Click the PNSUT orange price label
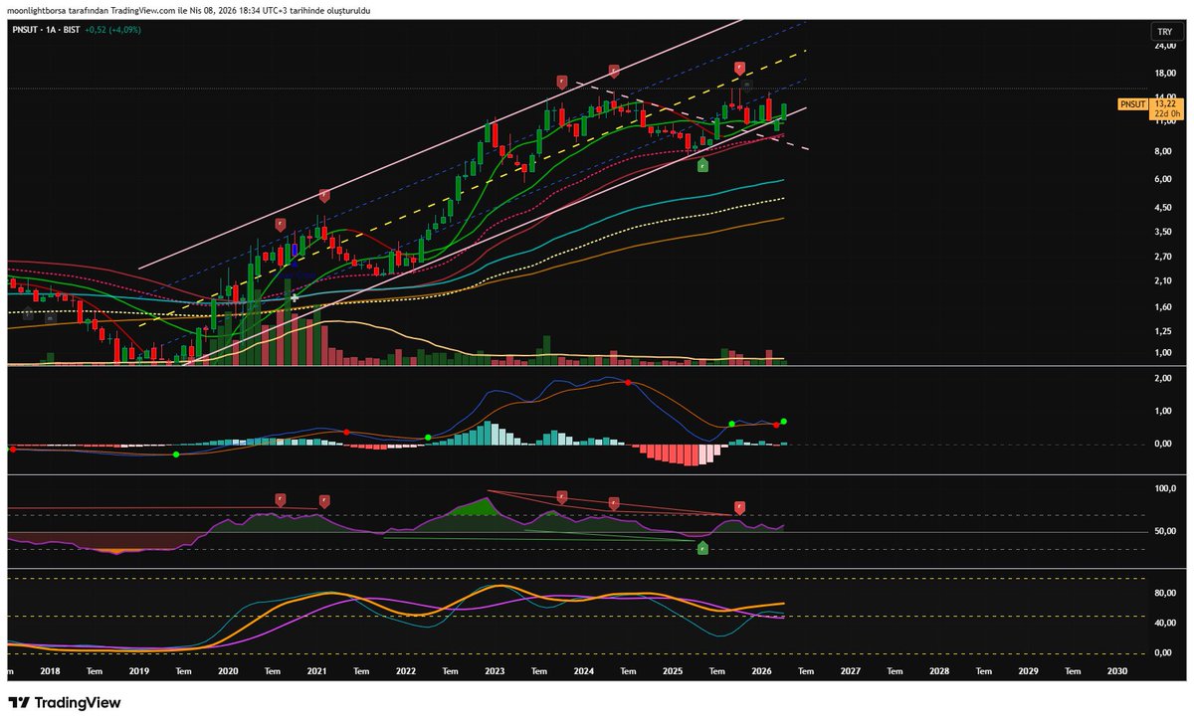 pyautogui.click(x=1132, y=102)
